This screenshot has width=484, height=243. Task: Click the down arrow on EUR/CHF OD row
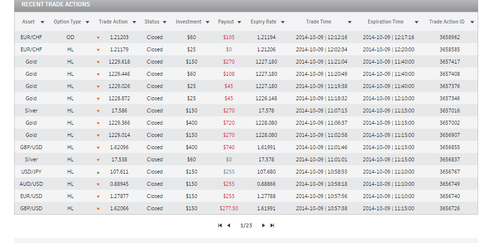pos(98,38)
